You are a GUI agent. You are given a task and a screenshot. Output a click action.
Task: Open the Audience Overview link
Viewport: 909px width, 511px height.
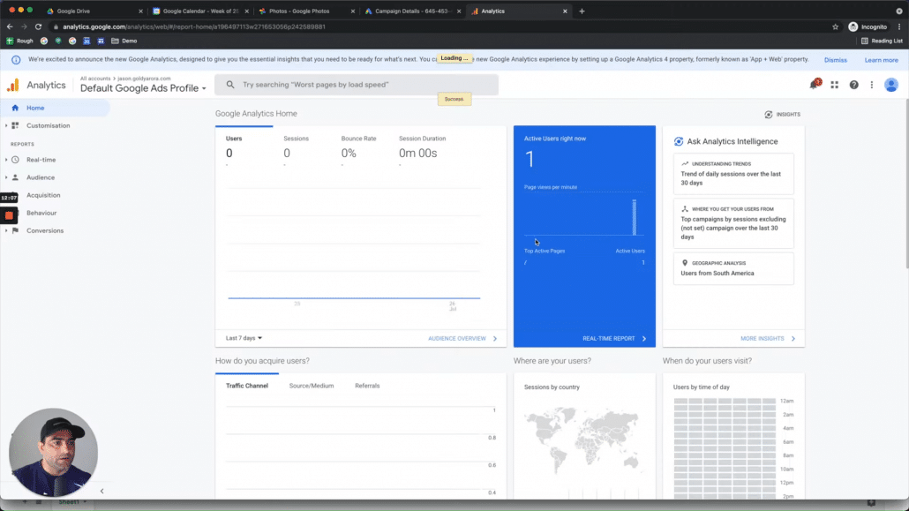tap(462, 338)
